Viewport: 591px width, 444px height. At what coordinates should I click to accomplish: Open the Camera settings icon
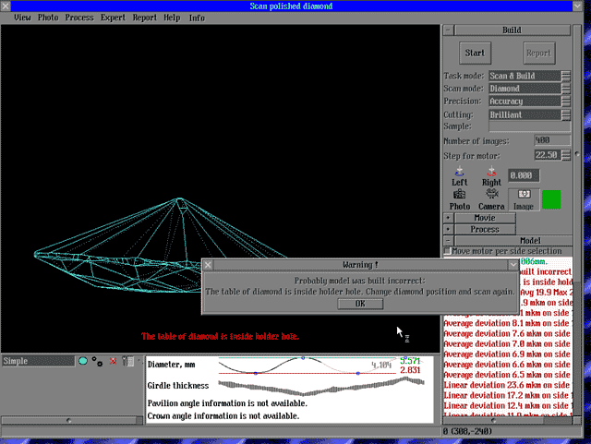tap(491, 196)
